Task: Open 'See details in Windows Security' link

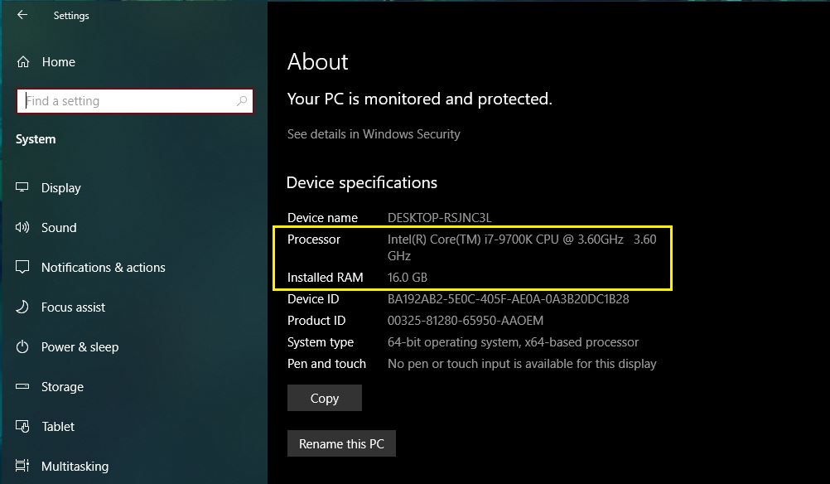Action: pos(374,134)
